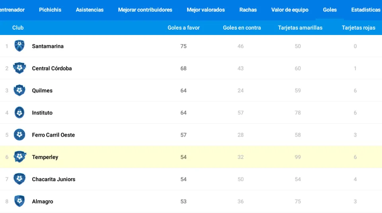Click Central Córdoba's 68 goals for value
Screen dimensions: 382x213
point(183,68)
